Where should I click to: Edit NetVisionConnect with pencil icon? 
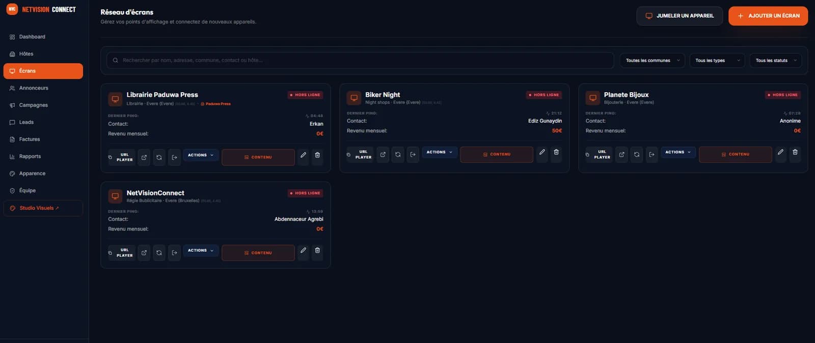[x=303, y=250]
